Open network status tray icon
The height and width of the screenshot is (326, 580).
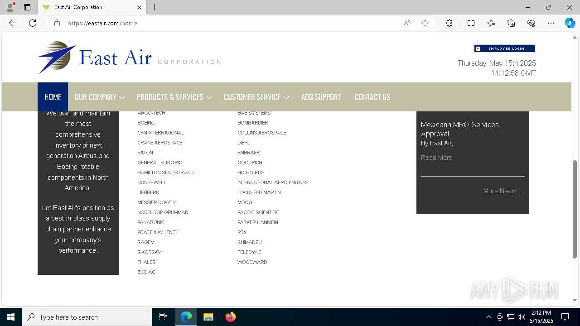click(x=511, y=317)
